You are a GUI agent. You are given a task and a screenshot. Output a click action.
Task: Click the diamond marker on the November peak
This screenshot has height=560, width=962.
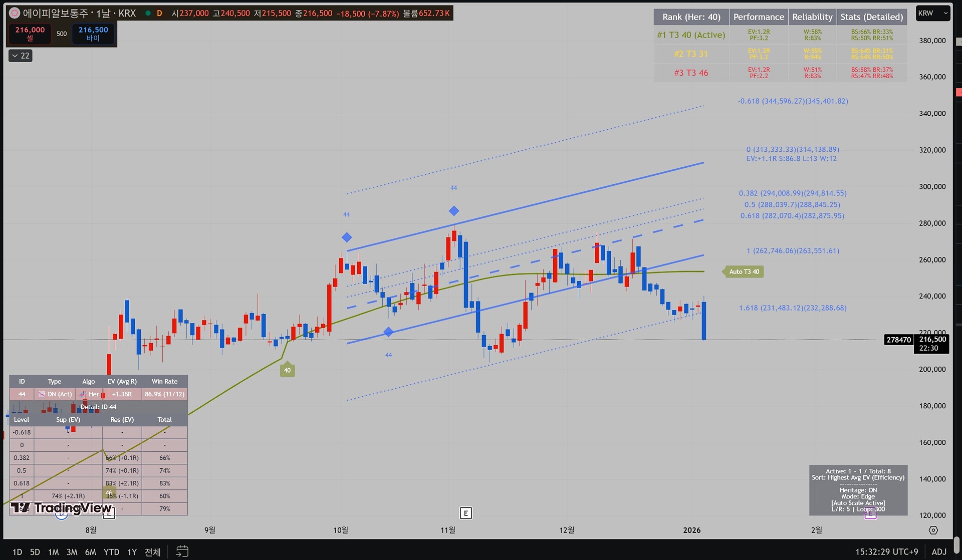point(454,211)
